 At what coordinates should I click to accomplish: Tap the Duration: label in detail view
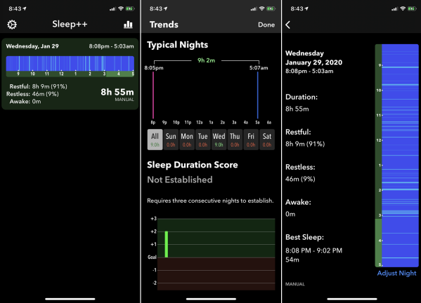pos(302,97)
